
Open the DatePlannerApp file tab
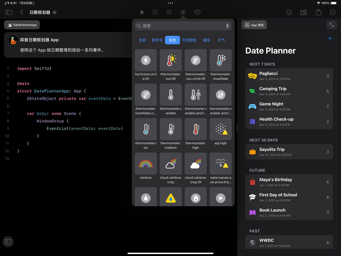pos(22,25)
